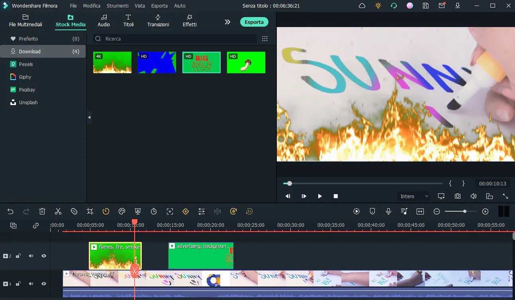Click the Record Voiceover microphone icon
Viewport: 515px width, 300px height.
click(388, 211)
